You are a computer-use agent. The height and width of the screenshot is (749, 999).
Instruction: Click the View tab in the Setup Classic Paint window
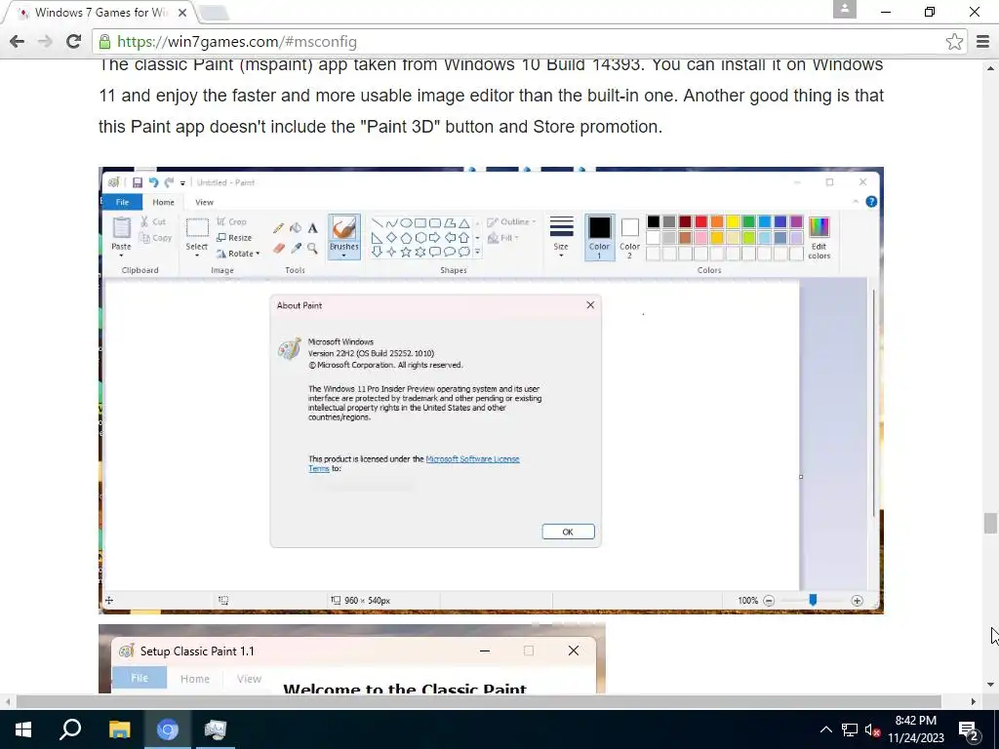249,679
